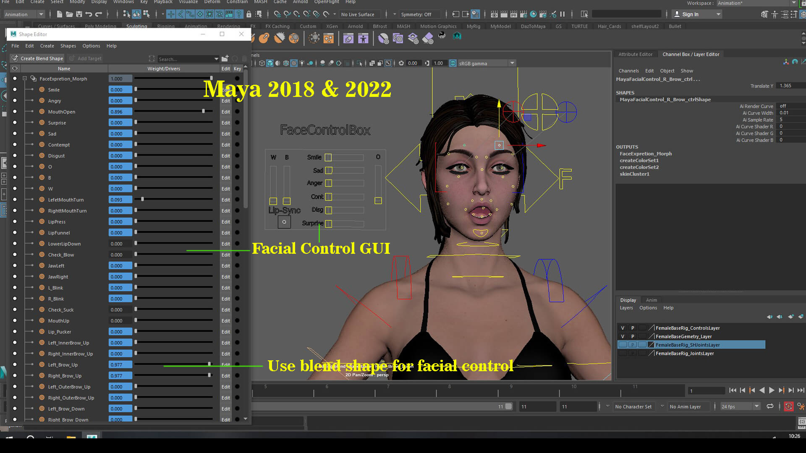Click move layer up icon in Layer Editor
The height and width of the screenshot is (453, 806).
pyautogui.click(x=769, y=317)
